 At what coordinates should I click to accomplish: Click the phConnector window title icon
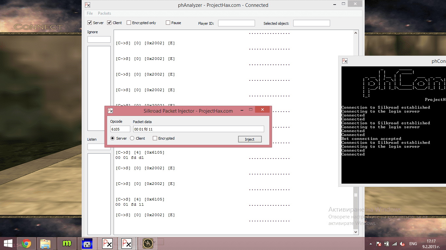click(x=345, y=61)
